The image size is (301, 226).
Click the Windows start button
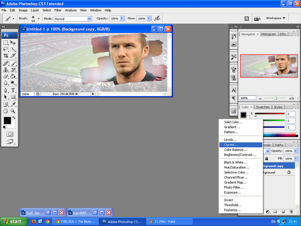[14, 221]
